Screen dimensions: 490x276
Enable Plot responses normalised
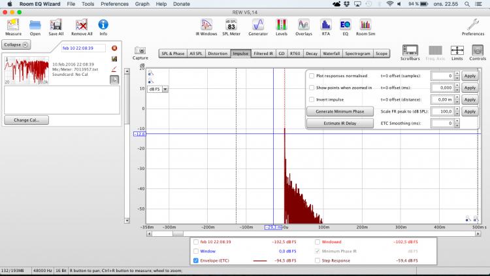click(x=312, y=76)
